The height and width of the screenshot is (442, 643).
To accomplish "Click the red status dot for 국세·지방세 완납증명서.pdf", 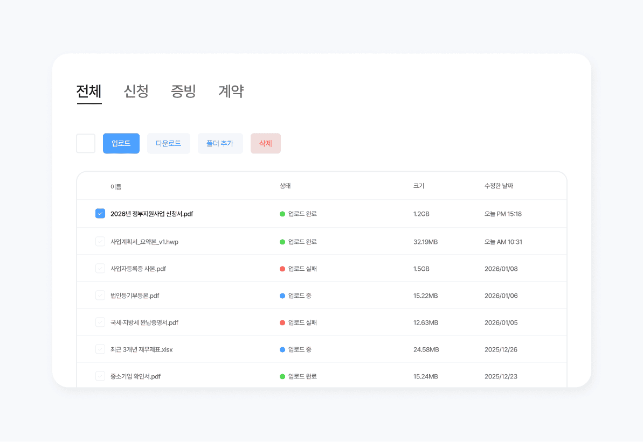I will coord(282,322).
